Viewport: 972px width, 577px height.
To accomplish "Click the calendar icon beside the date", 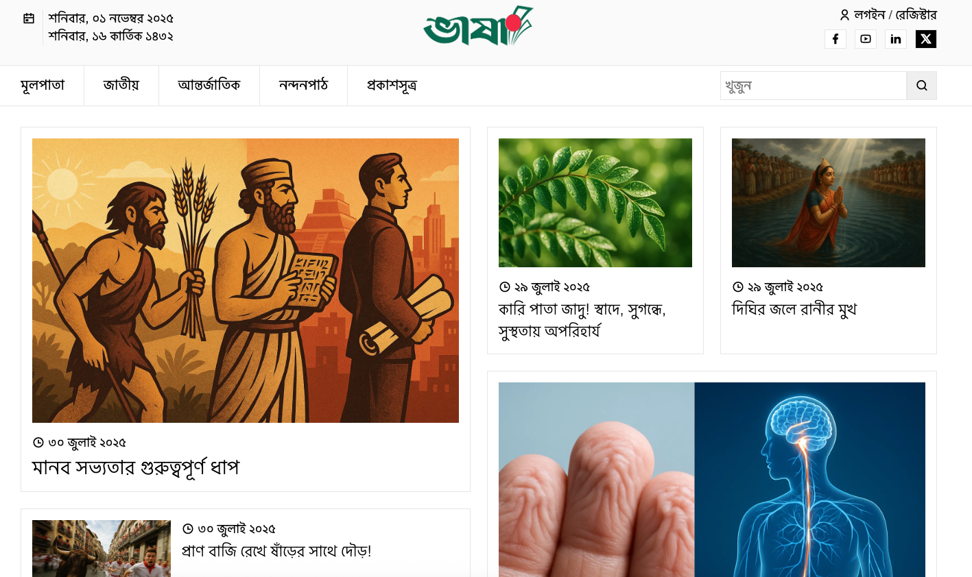I will tap(29, 19).
